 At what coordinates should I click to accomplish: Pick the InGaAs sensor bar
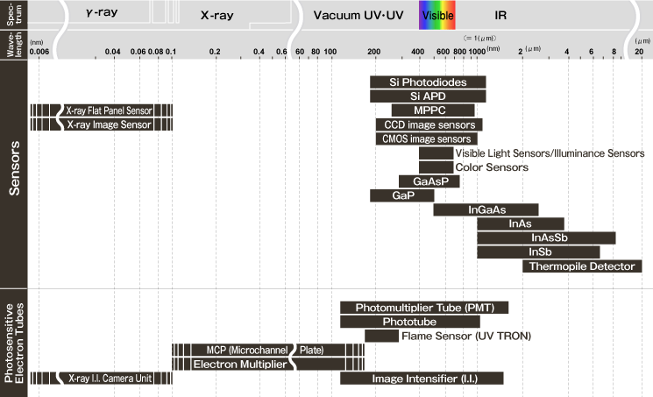click(486, 209)
